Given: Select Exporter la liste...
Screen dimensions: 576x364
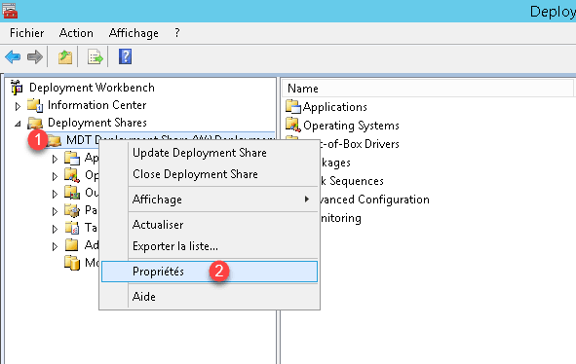Looking at the screenshot, I should tap(210, 246).
